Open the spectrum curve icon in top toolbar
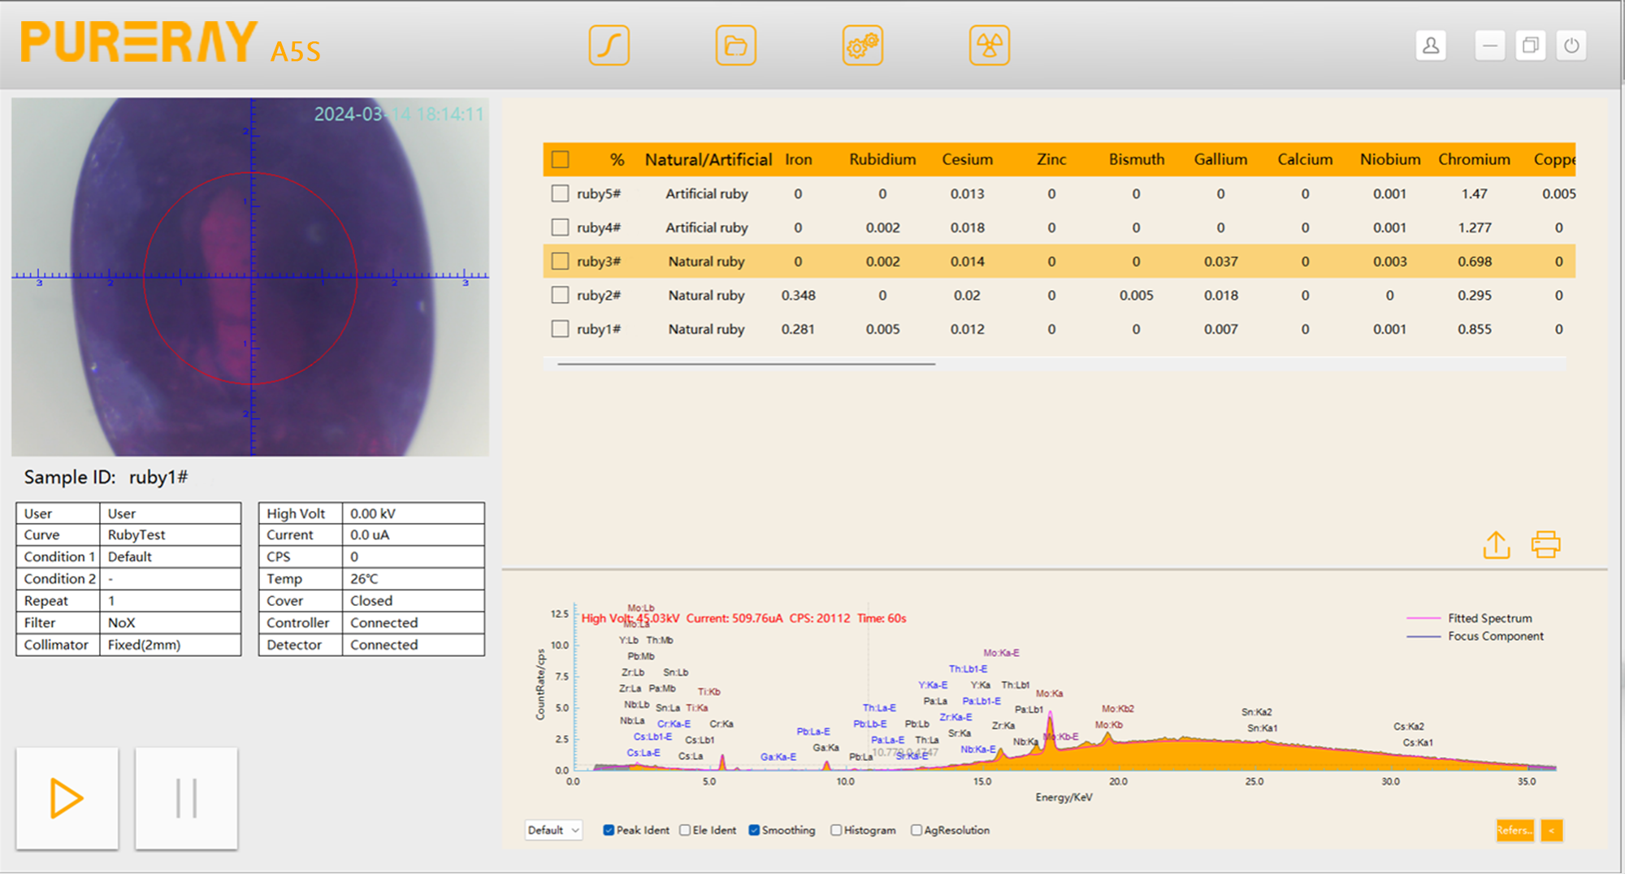 (x=609, y=45)
